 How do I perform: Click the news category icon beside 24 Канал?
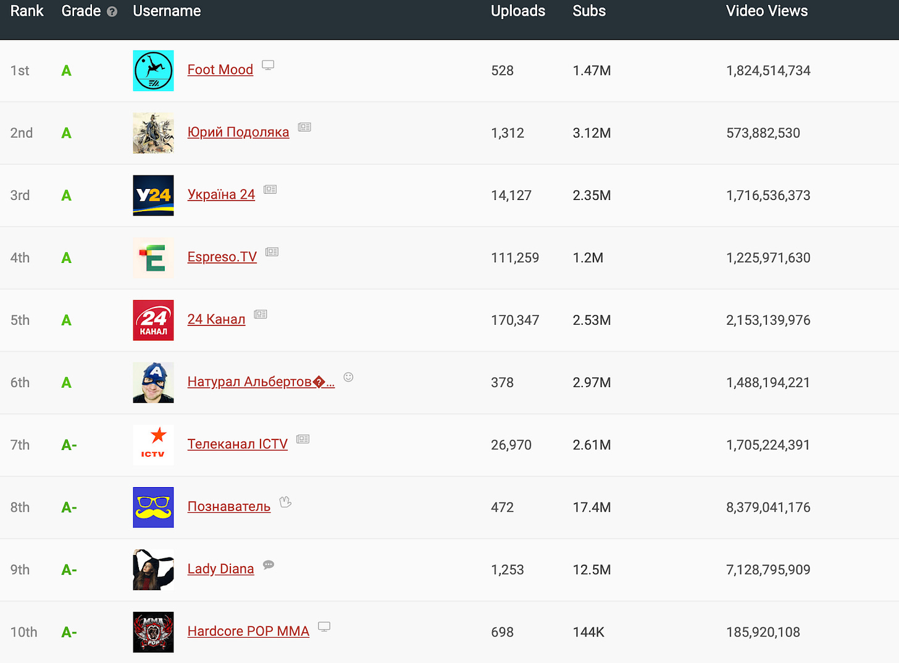pyautogui.click(x=261, y=314)
